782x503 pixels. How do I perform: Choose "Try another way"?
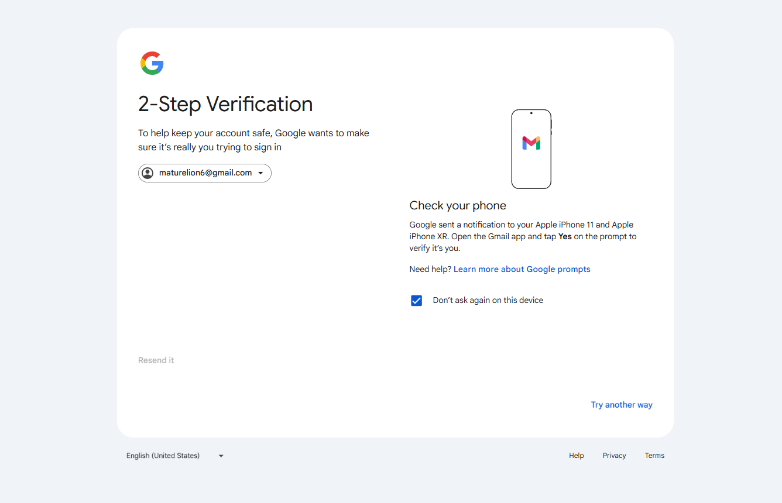[622, 405]
